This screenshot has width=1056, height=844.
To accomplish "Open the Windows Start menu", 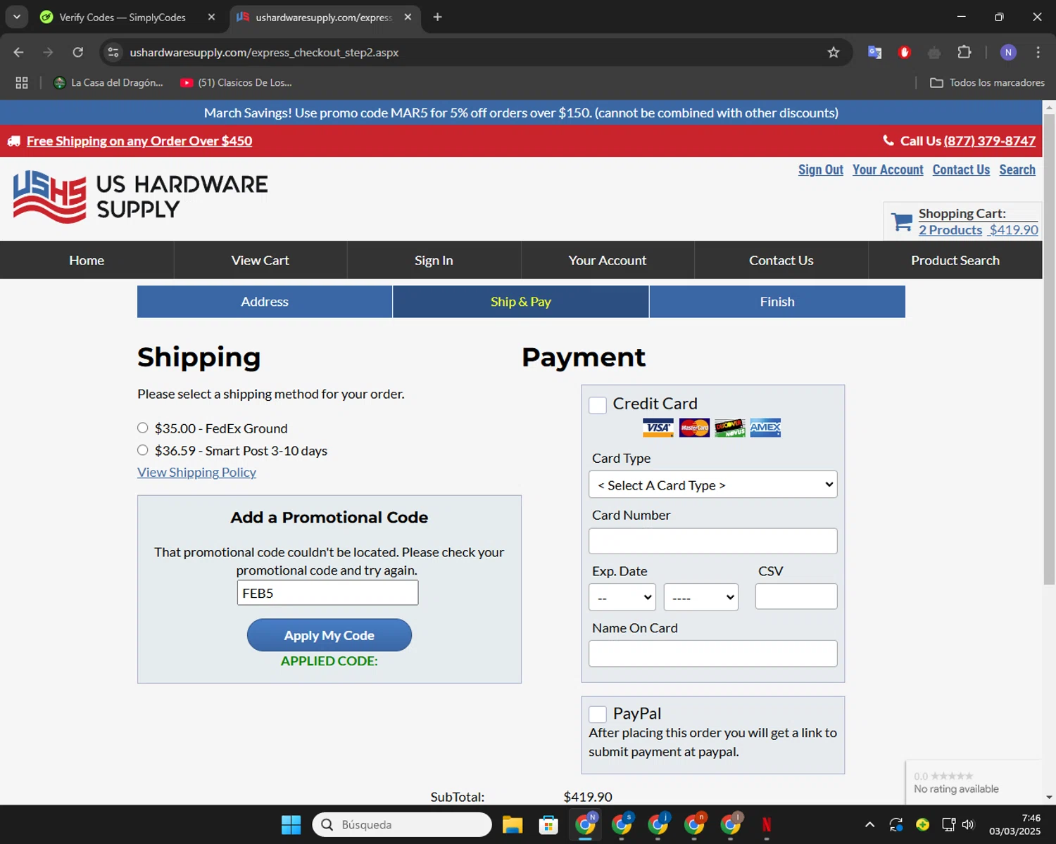I will (291, 824).
